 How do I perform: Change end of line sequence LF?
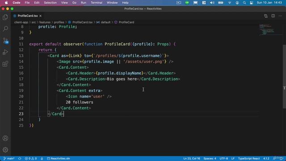coord(233,158)
